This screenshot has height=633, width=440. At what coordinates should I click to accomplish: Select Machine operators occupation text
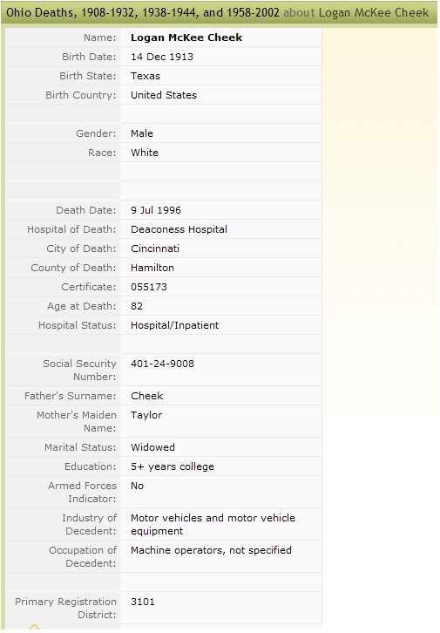[211, 550]
